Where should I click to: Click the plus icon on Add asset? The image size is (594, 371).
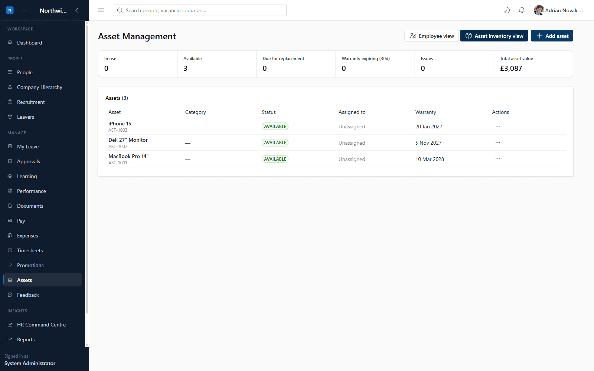(x=539, y=36)
